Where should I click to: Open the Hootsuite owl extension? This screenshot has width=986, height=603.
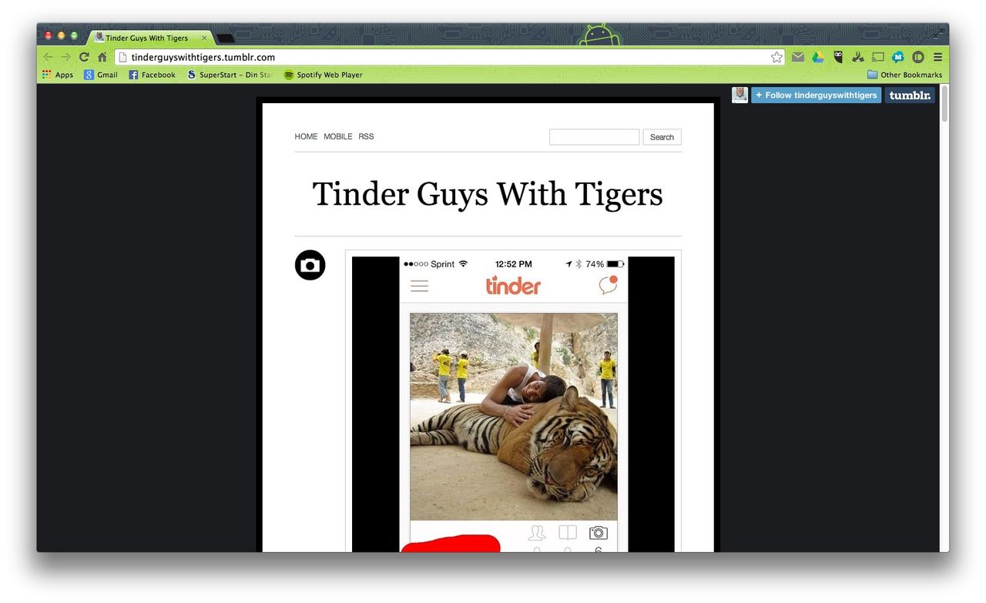pyautogui.click(x=838, y=57)
